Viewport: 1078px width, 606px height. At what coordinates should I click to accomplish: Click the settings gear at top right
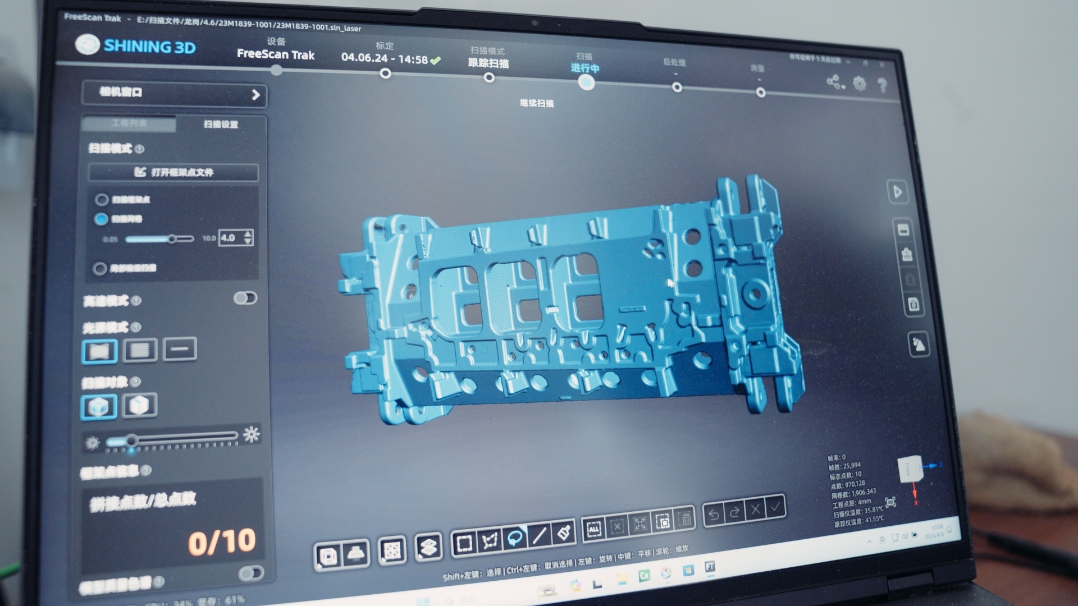coord(860,84)
